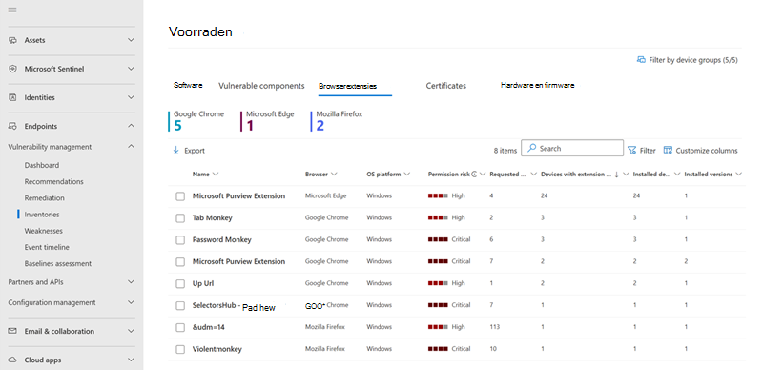The height and width of the screenshot is (370, 763).
Task: Select the Microsoft Purview Extension Chrome row checkbox
Action: point(180,262)
